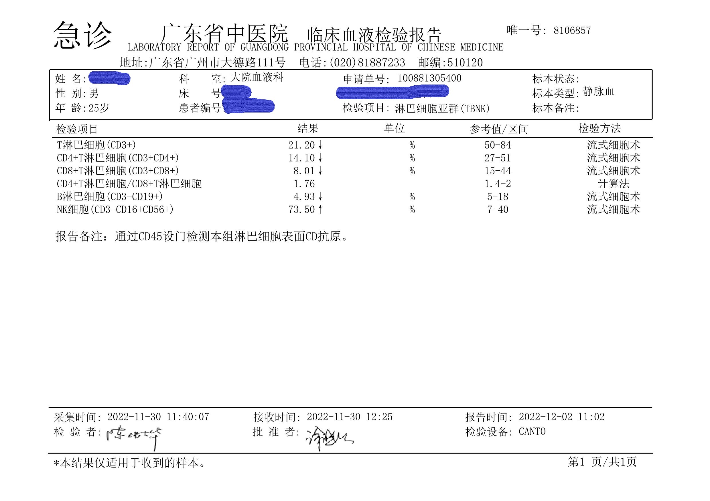Viewport: 710px width, 501px height.
Task: Click the B淋巴细胞(CD3-CD19+) row name
Action: click(x=110, y=197)
